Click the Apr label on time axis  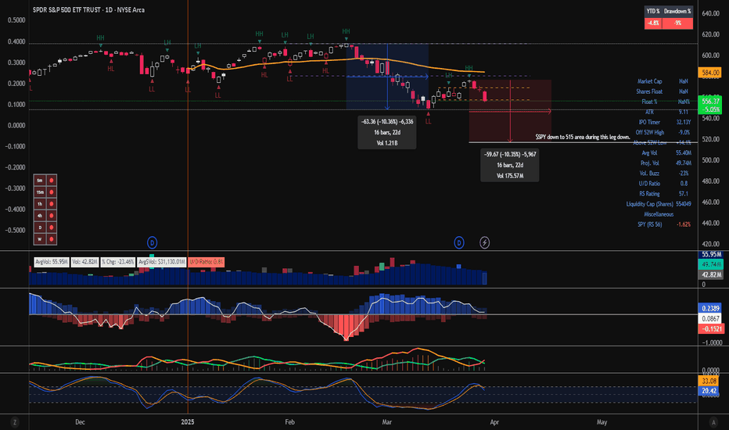494,422
